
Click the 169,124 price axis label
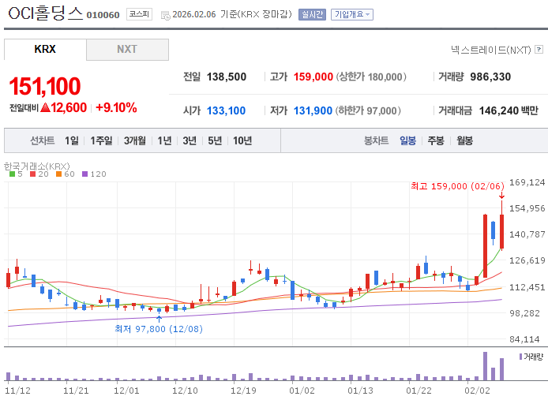[x=527, y=182]
